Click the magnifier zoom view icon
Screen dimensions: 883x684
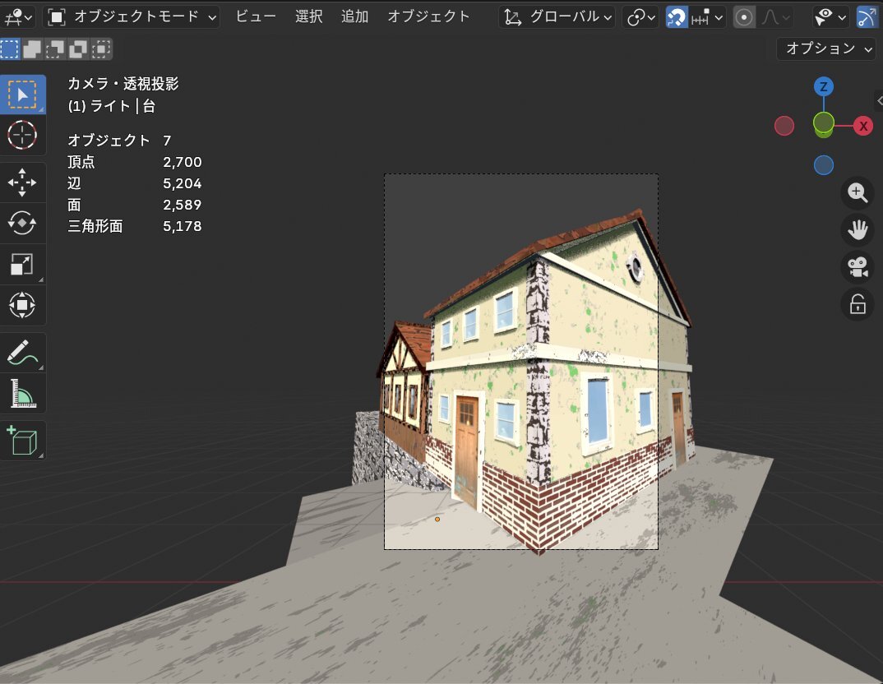[858, 193]
